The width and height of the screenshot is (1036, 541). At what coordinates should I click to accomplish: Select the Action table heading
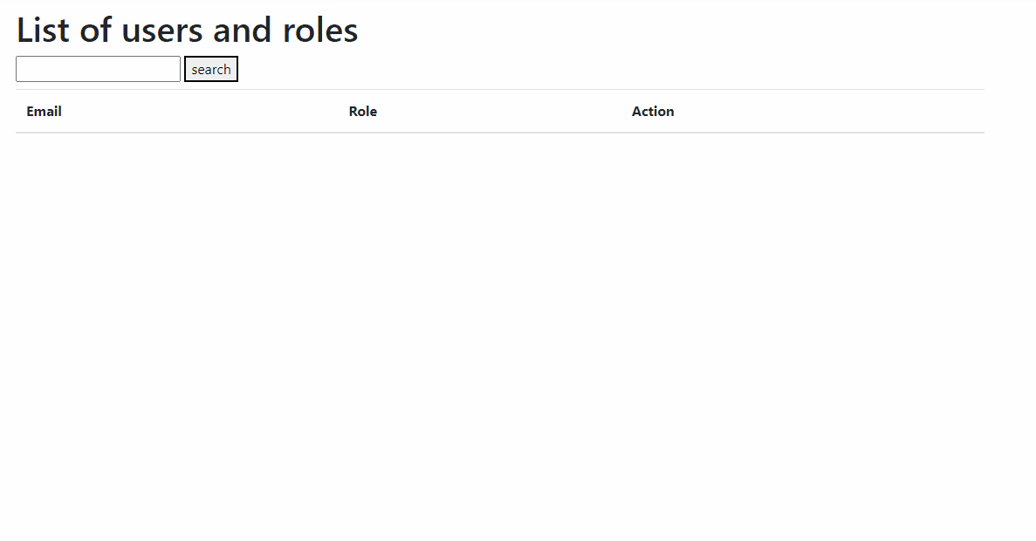pos(653,111)
